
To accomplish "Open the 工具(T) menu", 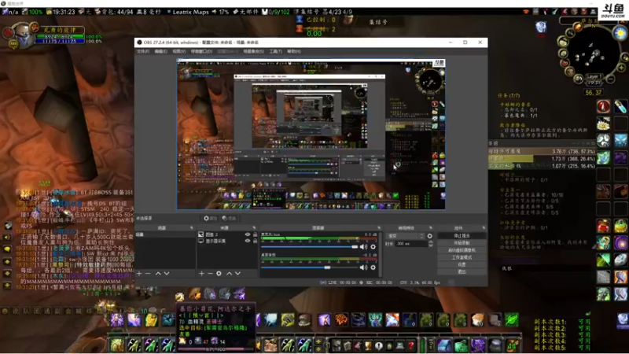I will [x=276, y=51].
